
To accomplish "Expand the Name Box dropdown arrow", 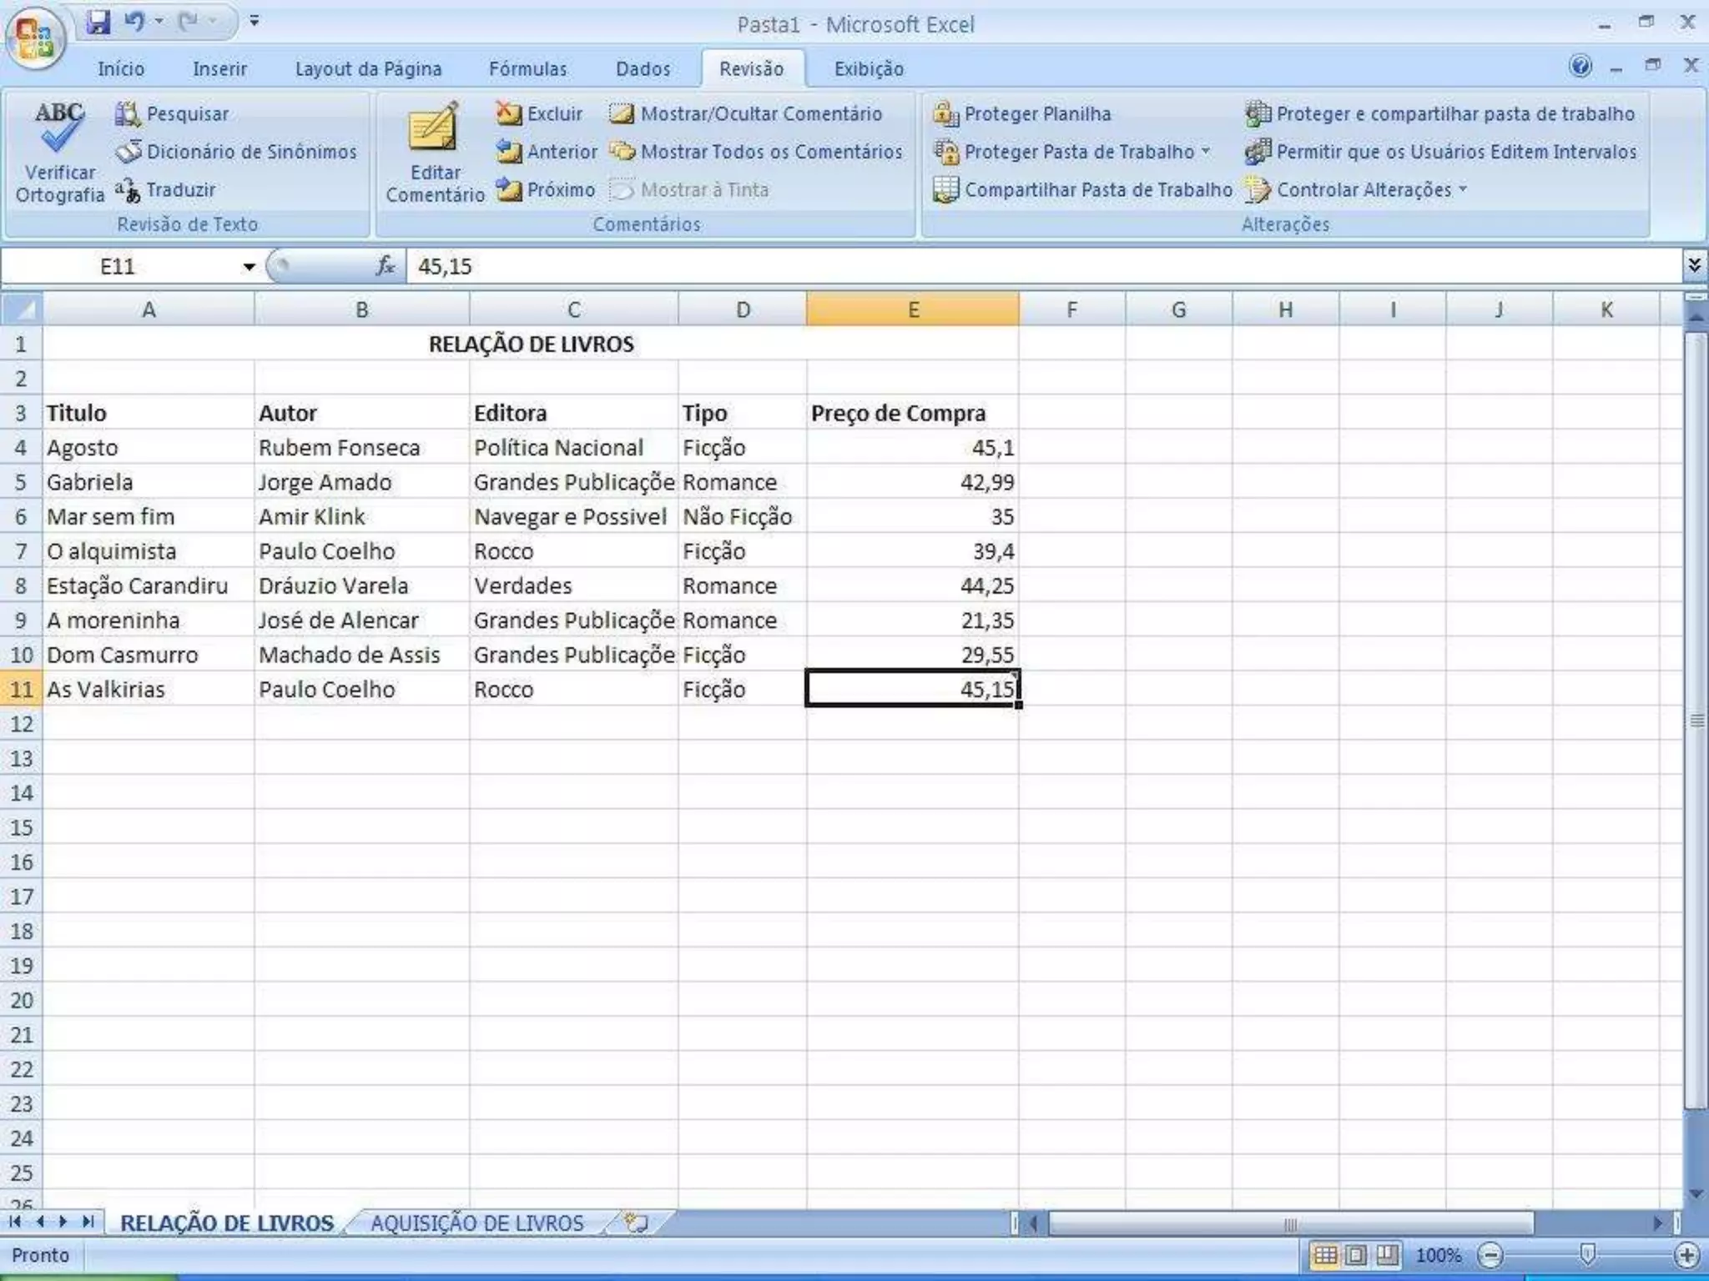I will pos(249,267).
